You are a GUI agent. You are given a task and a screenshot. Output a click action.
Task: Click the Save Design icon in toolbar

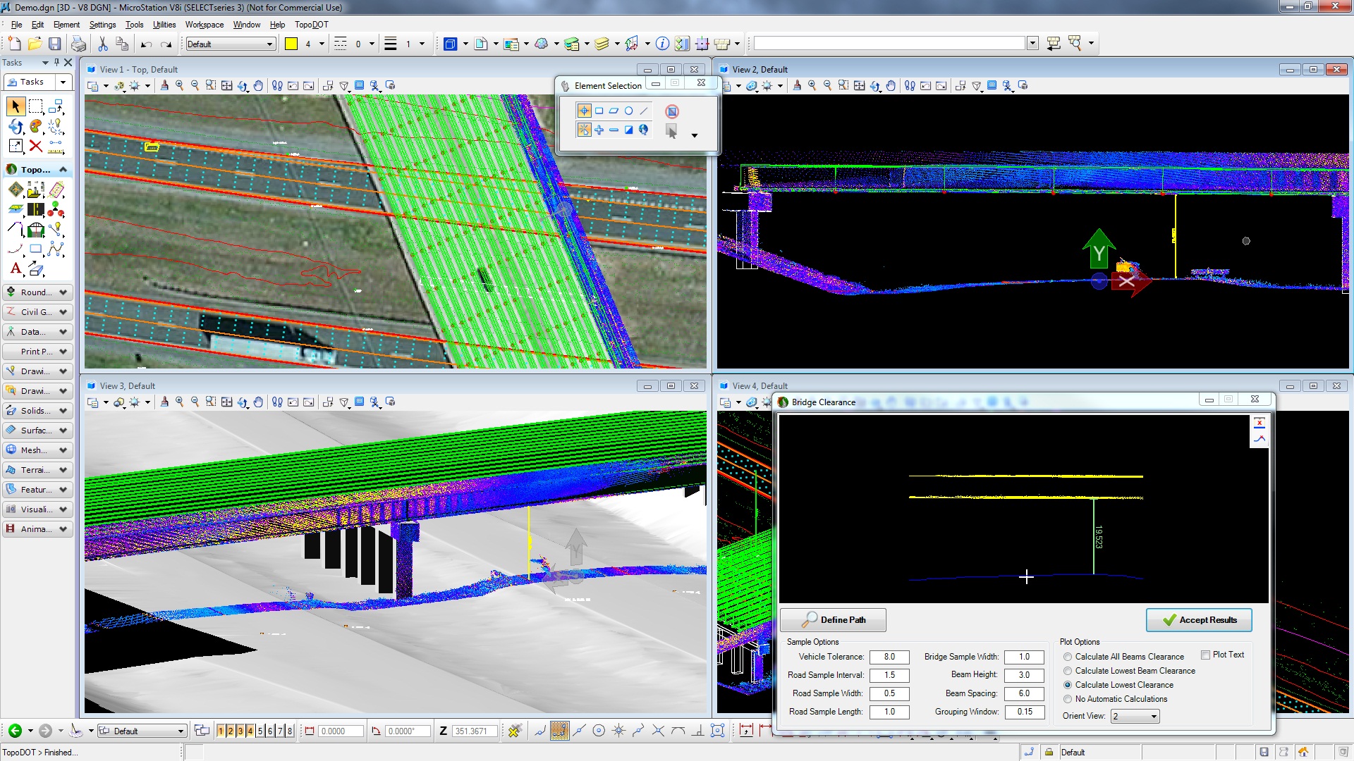pyautogui.click(x=54, y=44)
